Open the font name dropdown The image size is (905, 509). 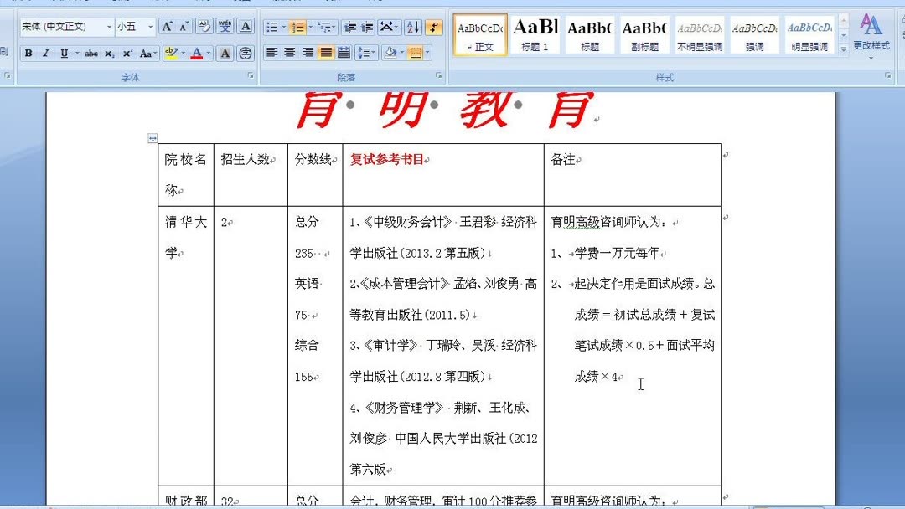pos(107,26)
